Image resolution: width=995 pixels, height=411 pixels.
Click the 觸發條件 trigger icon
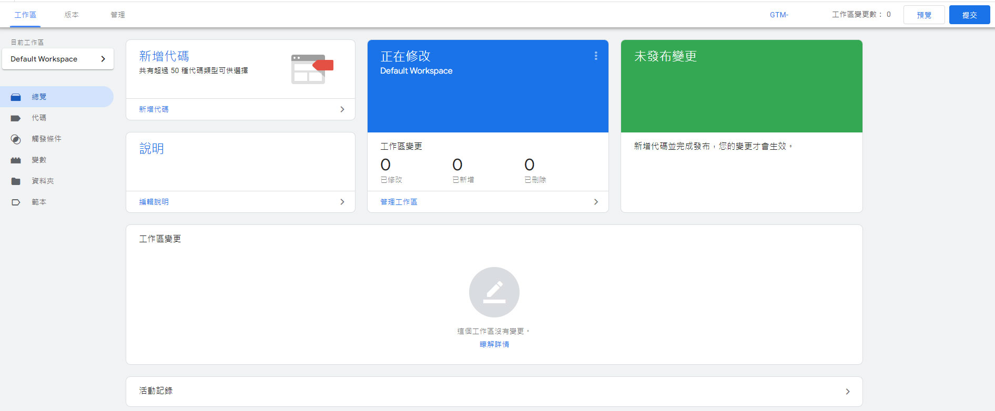pos(16,139)
